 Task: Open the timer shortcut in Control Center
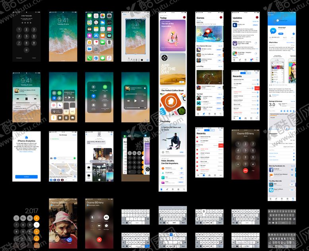60,118
